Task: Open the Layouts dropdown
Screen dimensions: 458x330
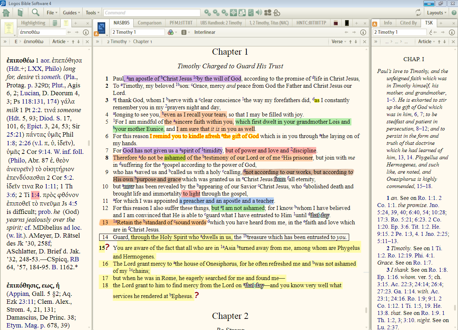Action: tap(437, 13)
